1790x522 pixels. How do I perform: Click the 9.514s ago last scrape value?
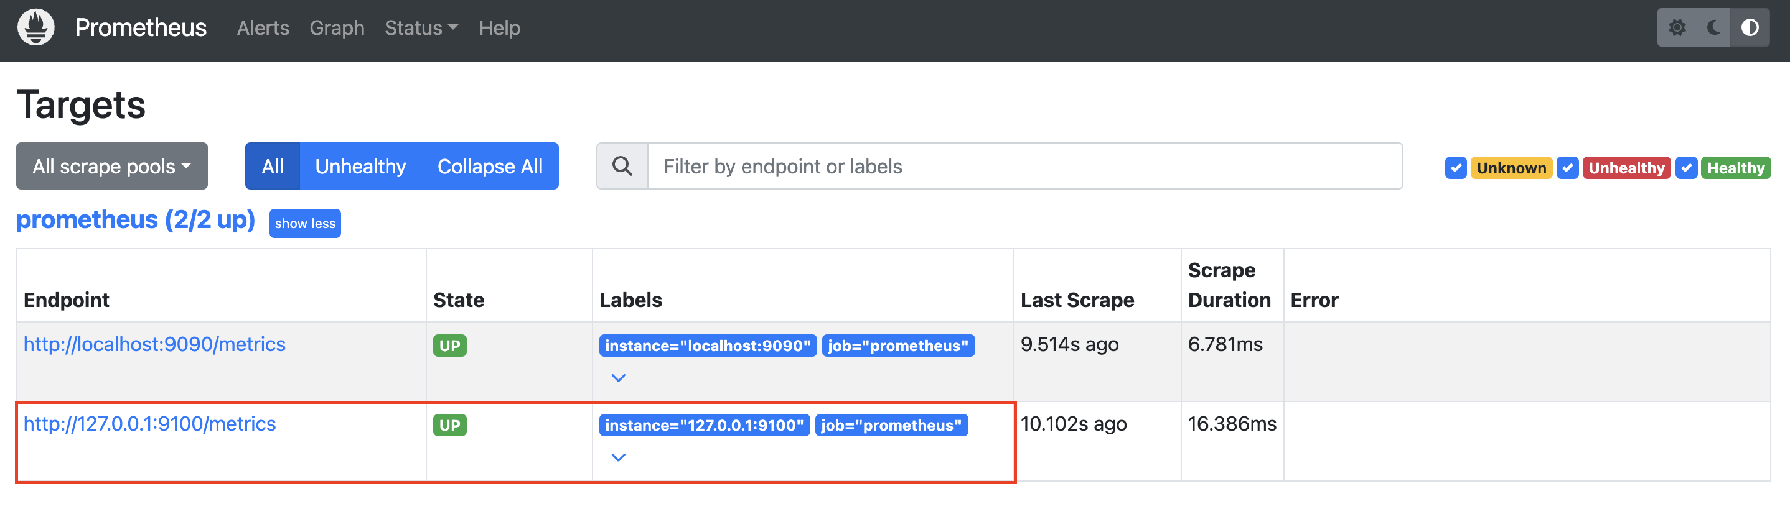tap(1069, 344)
